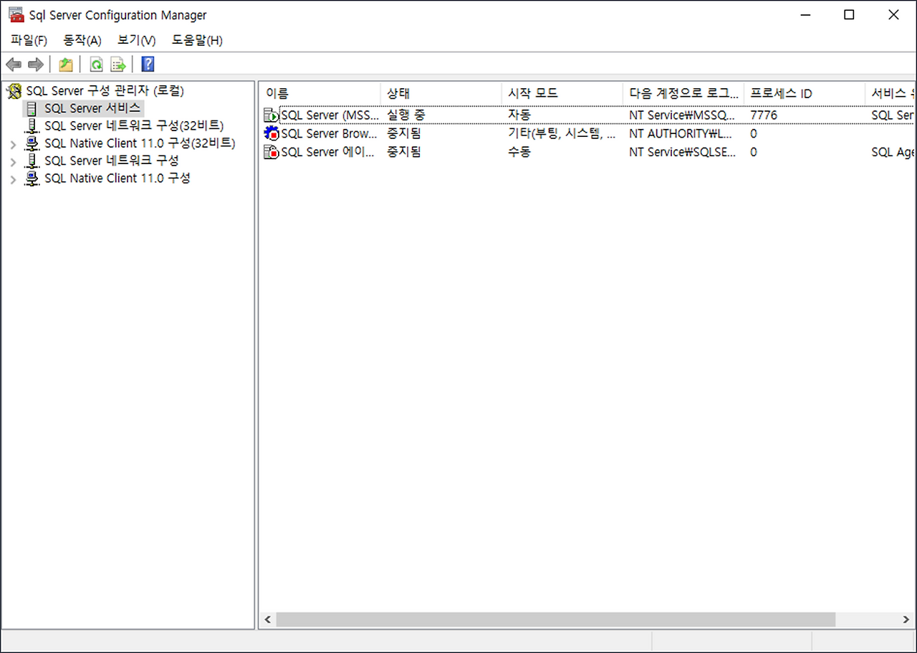Click the back navigation arrow icon

tap(13, 65)
